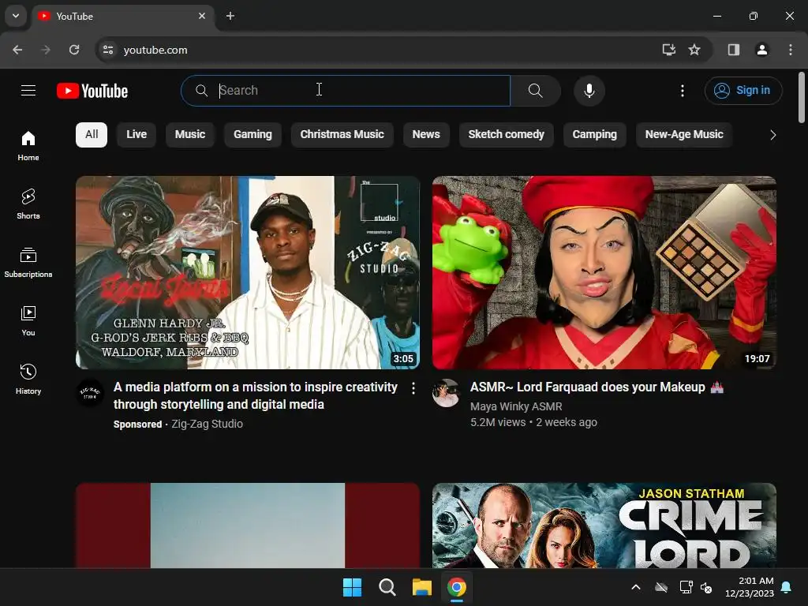Open Windows taskbar search
The image size is (808, 606).
[x=387, y=587]
